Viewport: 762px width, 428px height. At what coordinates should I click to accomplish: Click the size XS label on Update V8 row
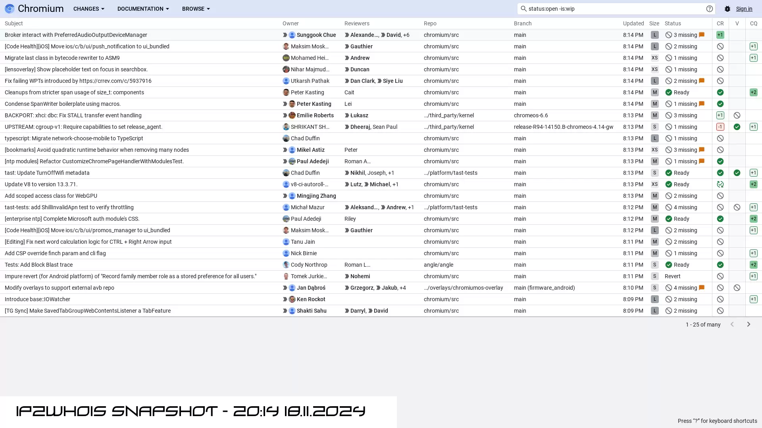(x=654, y=184)
